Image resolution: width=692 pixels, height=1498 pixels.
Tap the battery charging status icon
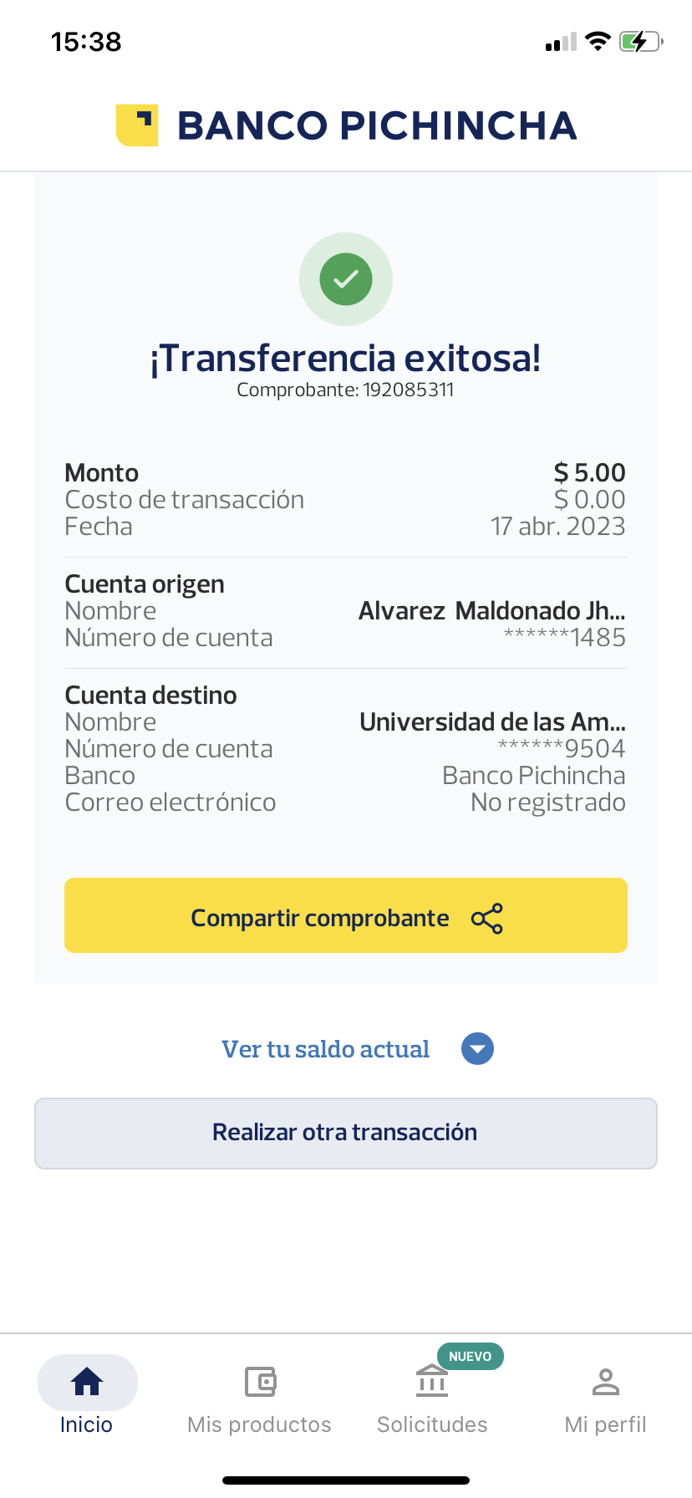pos(640,42)
